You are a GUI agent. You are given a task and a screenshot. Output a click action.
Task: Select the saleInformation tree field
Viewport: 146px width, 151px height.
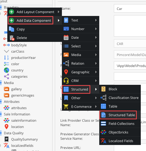(x=24, y=120)
